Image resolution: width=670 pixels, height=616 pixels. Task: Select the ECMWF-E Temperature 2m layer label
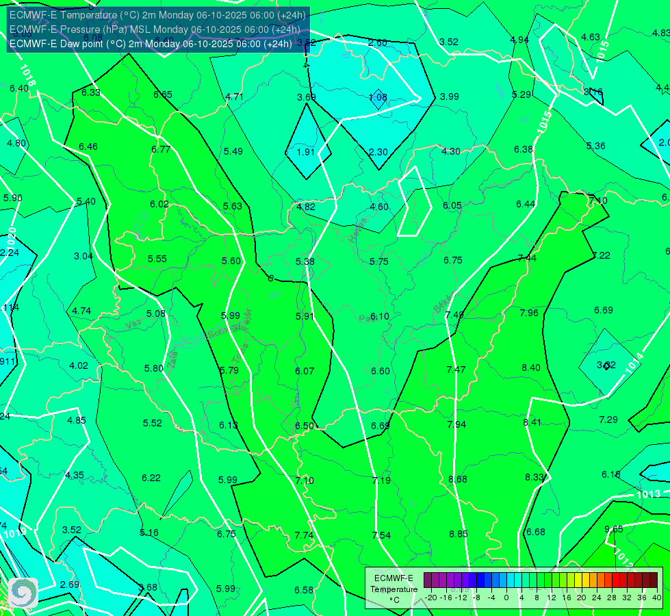click(157, 15)
